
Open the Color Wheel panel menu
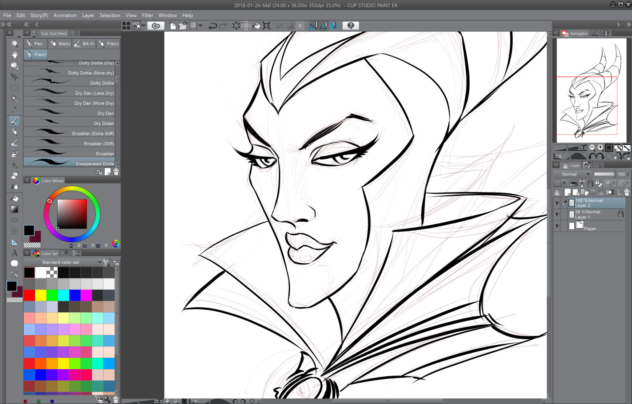[x=27, y=180]
